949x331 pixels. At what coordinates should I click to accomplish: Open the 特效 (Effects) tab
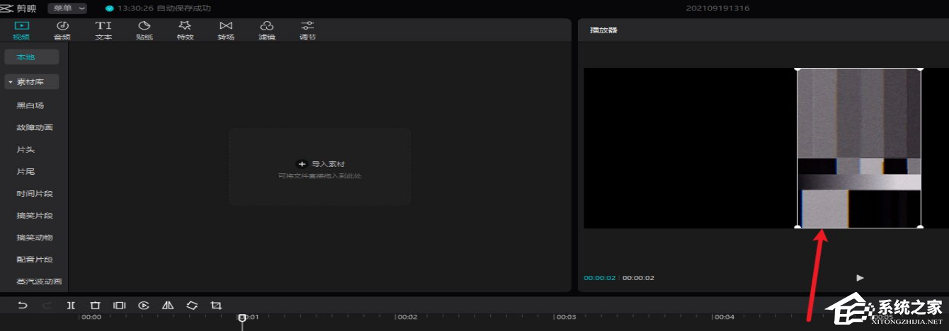(x=186, y=30)
